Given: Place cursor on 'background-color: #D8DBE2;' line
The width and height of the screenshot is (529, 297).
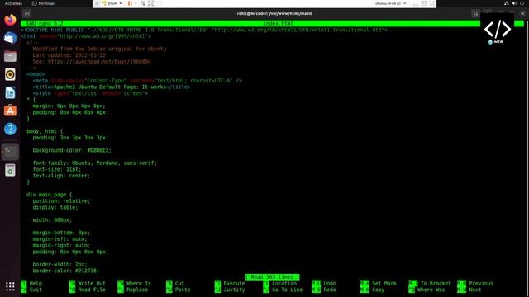Looking at the screenshot, I should 72,150.
